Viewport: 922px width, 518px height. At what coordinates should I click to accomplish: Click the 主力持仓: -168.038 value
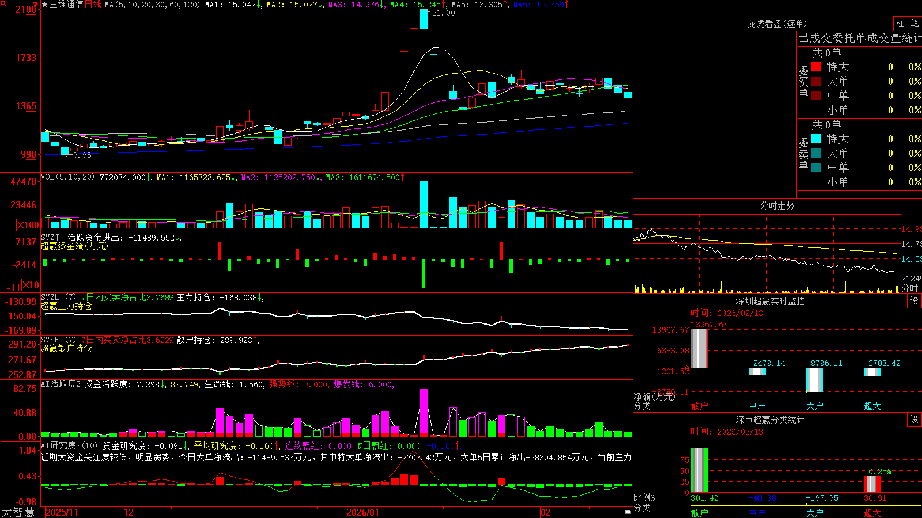(220, 298)
